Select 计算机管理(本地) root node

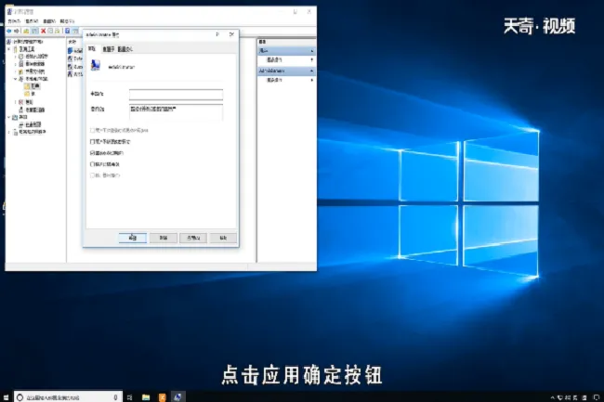point(25,42)
